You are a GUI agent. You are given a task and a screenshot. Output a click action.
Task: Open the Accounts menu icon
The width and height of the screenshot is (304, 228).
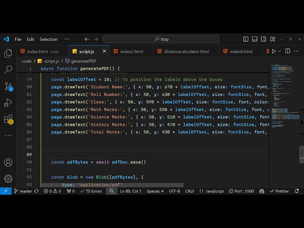click(8, 162)
